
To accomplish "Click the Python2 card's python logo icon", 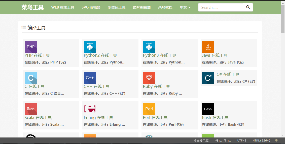I will [x=90, y=47].
